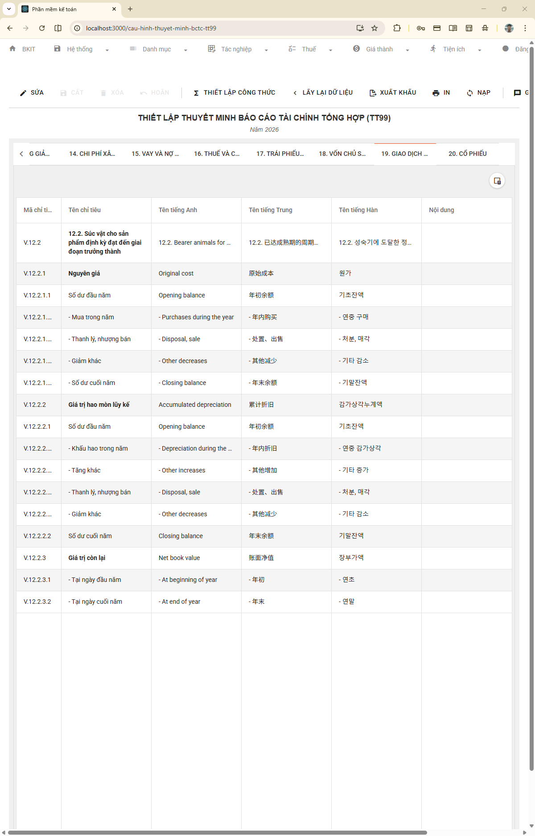The height and width of the screenshot is (836, 535).
Task: Select the Nguyên giá cell
Action: click(106, 273)
